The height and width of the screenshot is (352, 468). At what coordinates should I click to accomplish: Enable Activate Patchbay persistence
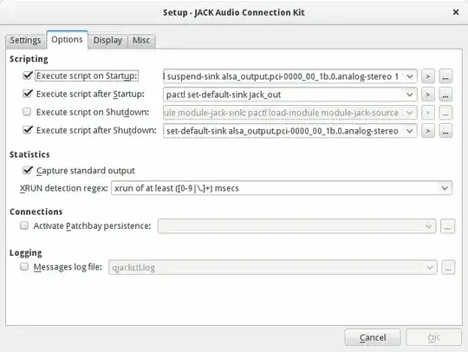[24, 225]
